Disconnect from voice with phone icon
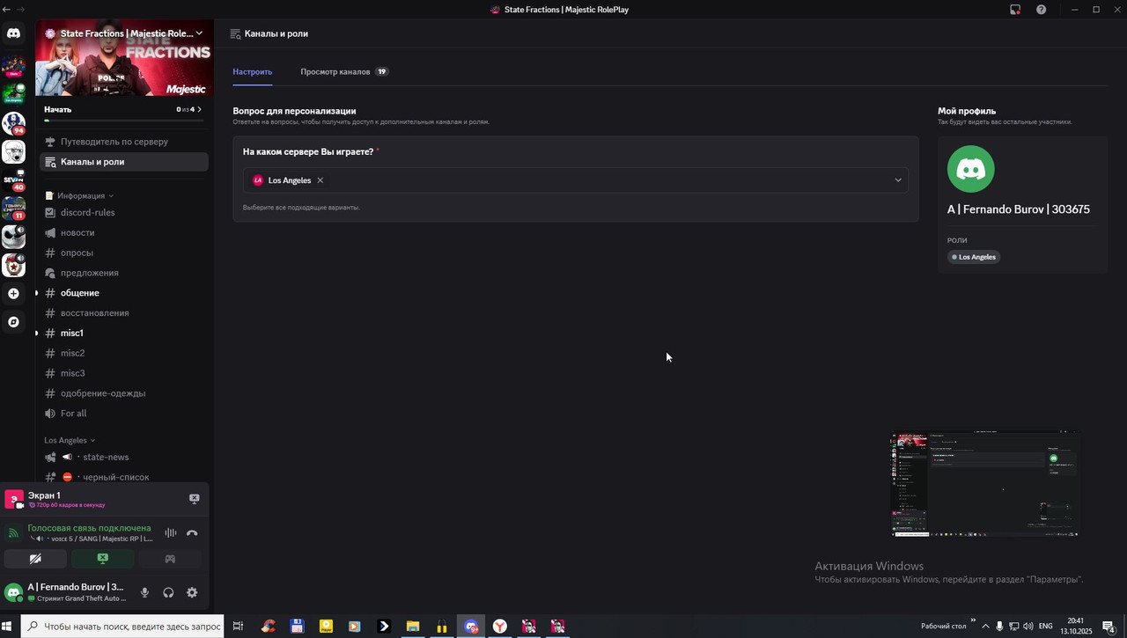 point(192,532)
